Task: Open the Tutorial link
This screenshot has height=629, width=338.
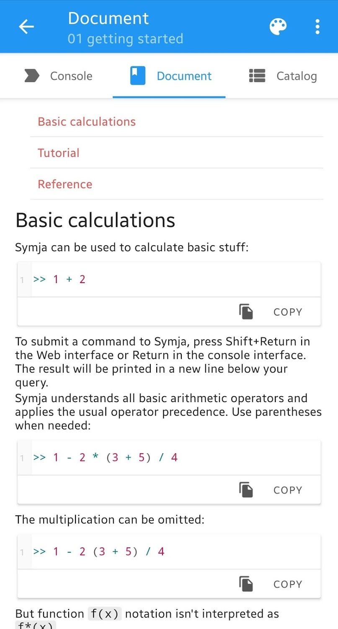Action: point(59,153)
